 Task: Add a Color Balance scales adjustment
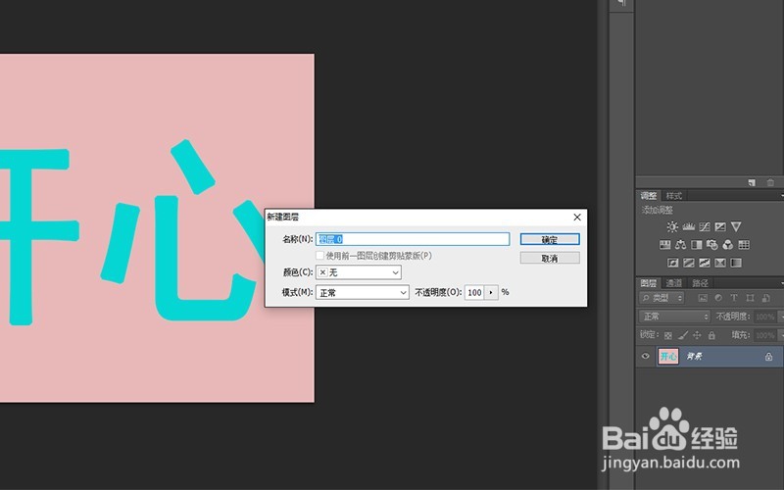pos(680,245)
